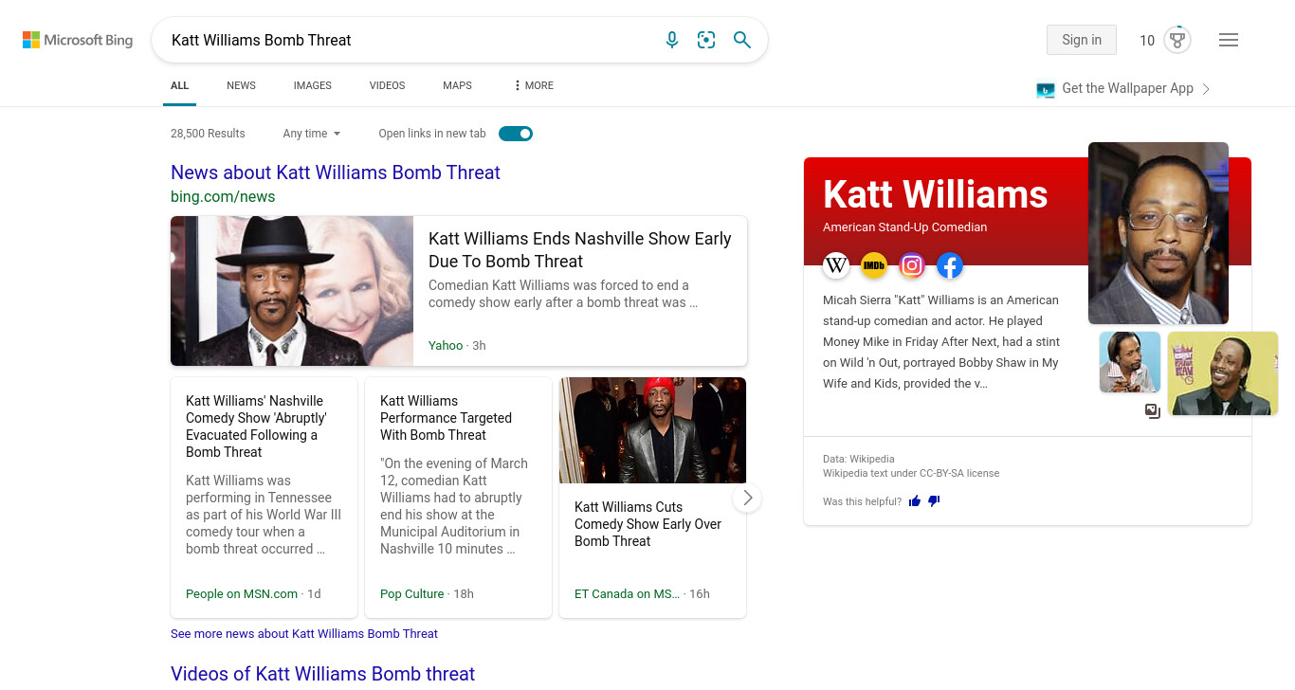Expand the MORE search categories menu
1295x690 pixels.
[x=534, y=85]
